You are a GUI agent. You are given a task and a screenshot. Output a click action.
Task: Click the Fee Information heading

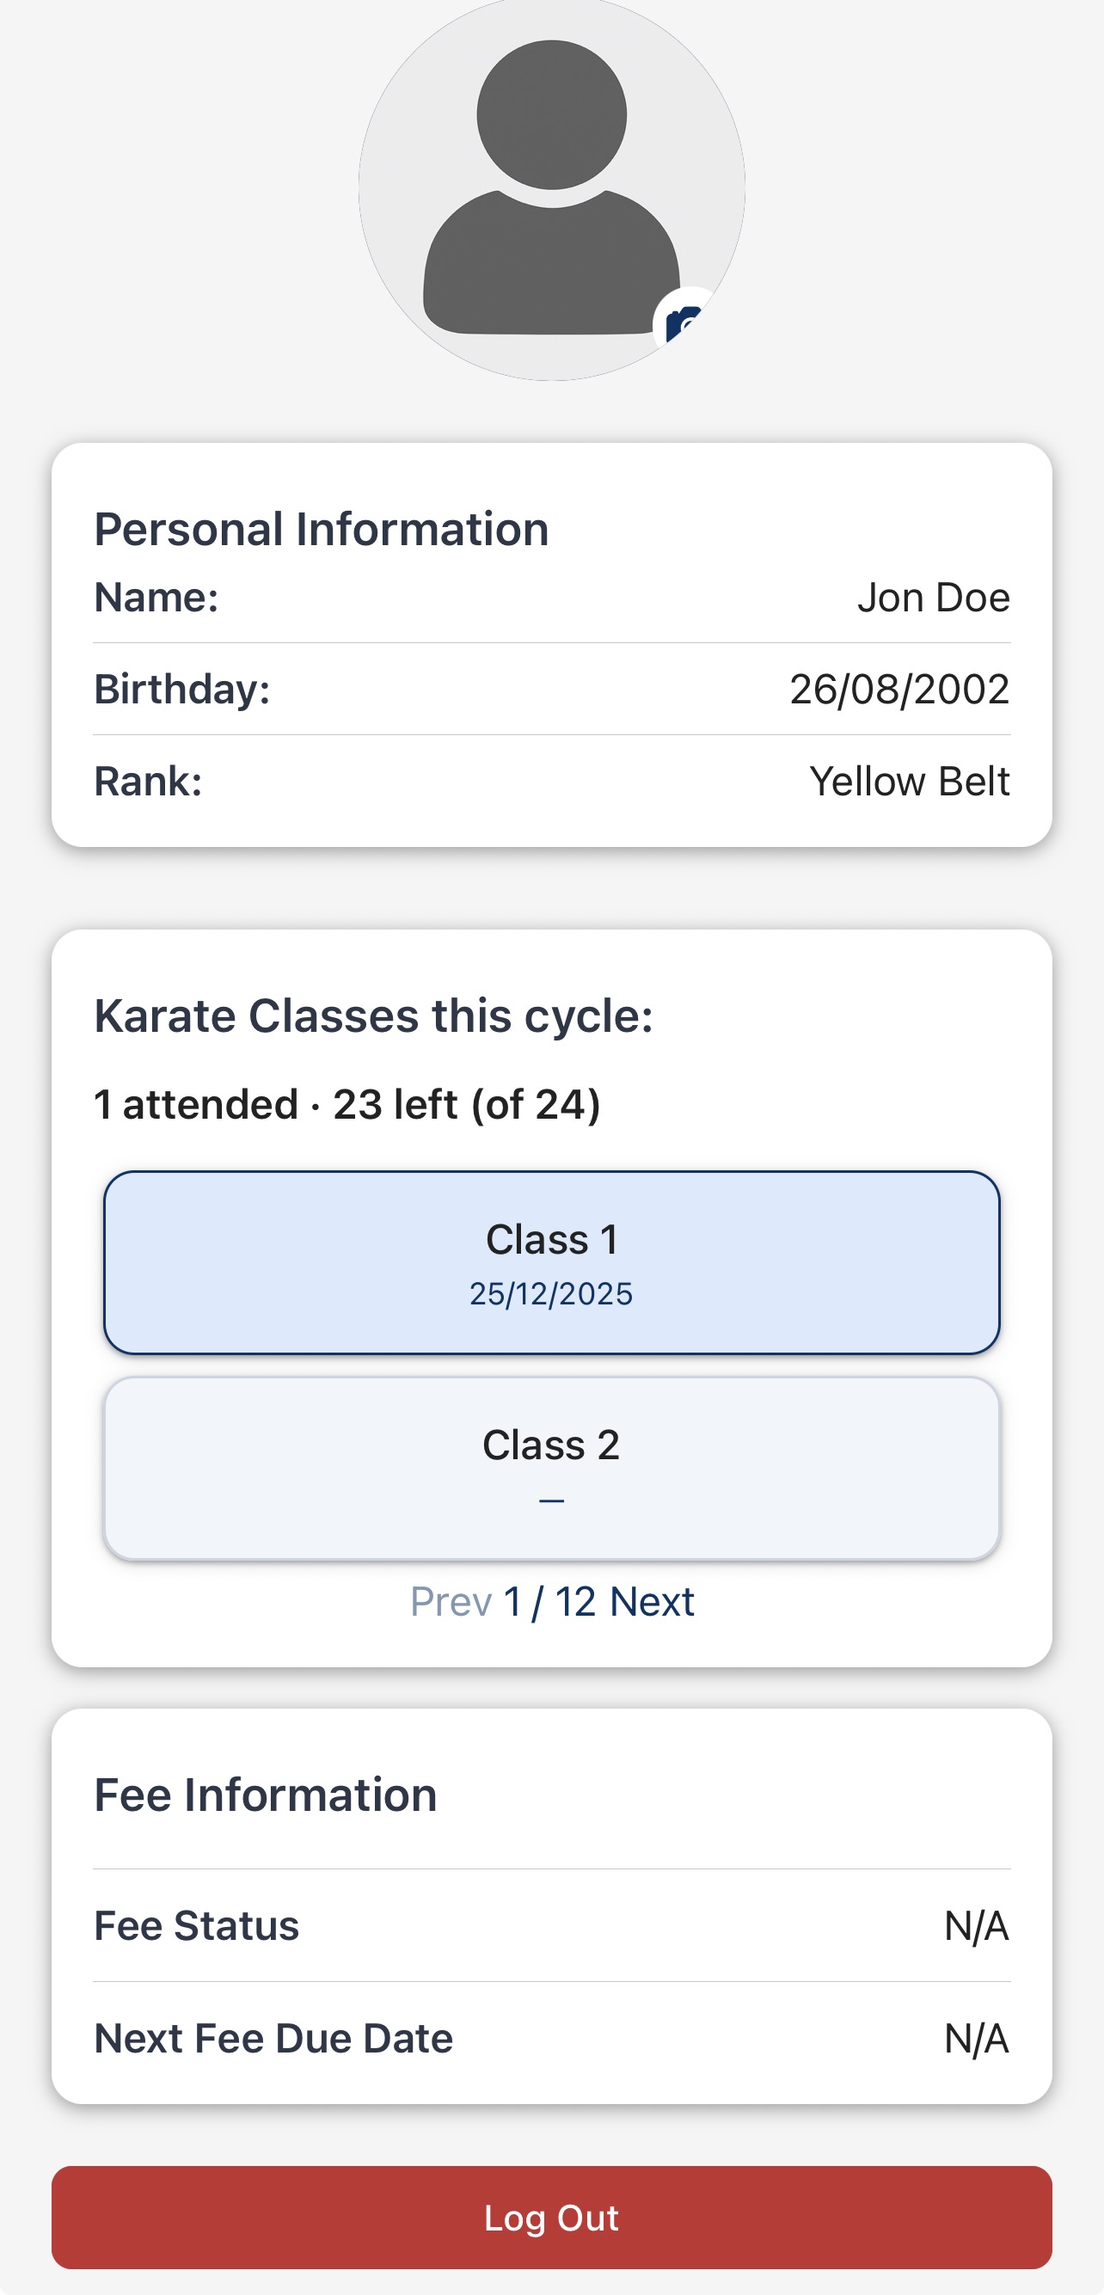[x=266, y=1795]
